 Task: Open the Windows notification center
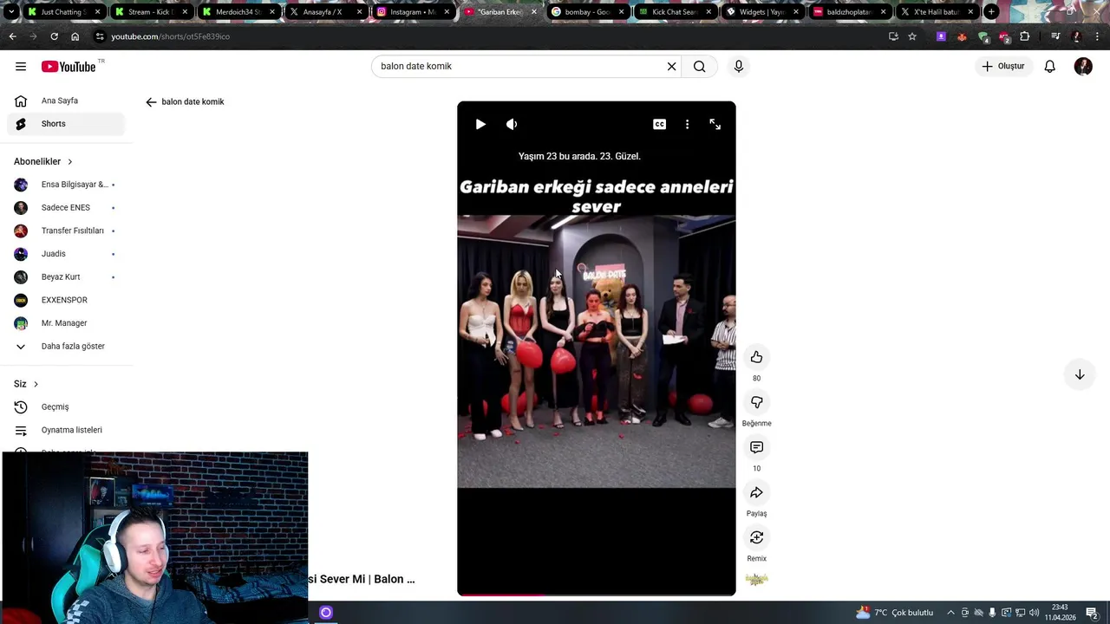click(x=1092, y=613)
